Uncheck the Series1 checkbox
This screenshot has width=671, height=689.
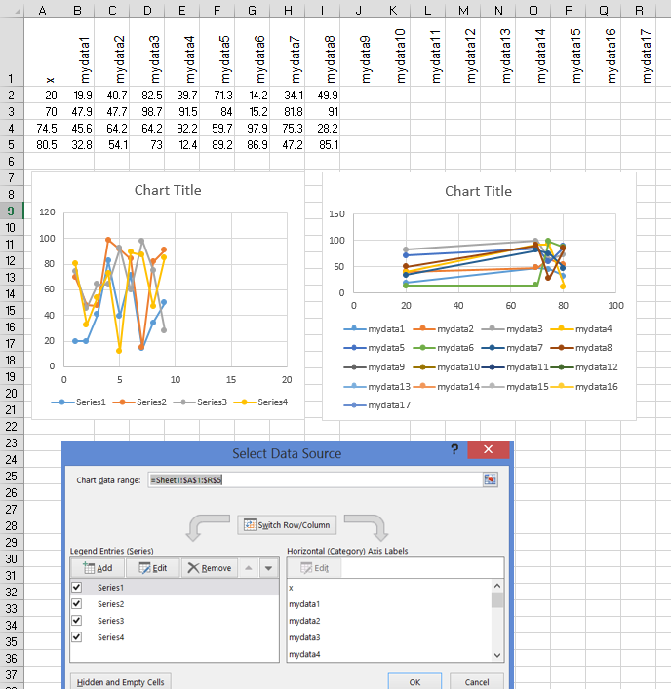pos(76,587)
